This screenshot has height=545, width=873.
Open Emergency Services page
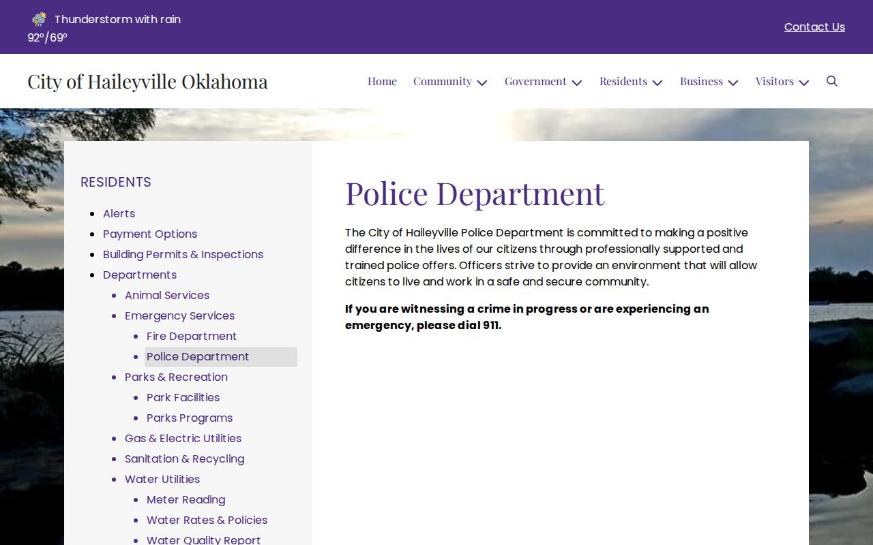[179, 315]
